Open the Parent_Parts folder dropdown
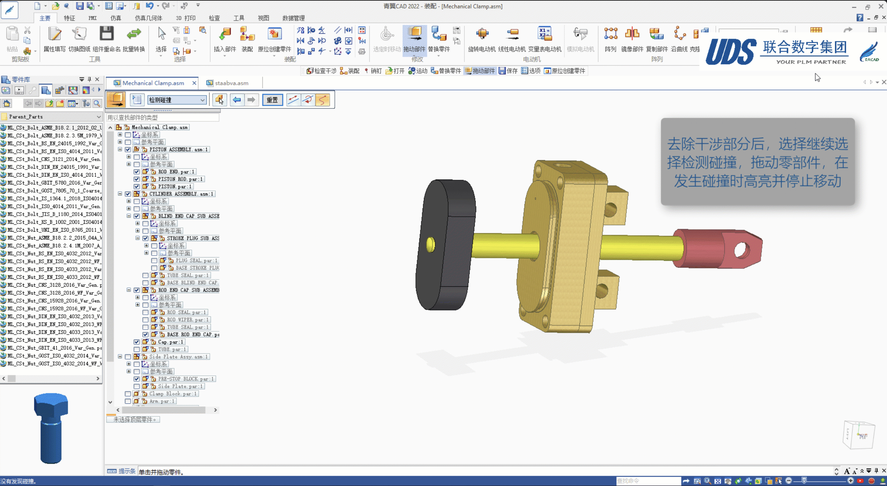Image resolution: width=887 pixels, height=486 pixels. pos(98,117)
